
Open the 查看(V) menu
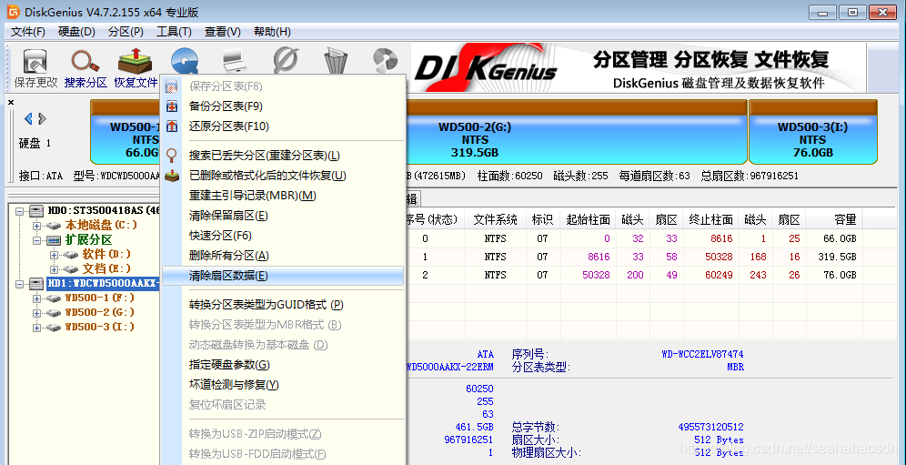click(223, 32)
